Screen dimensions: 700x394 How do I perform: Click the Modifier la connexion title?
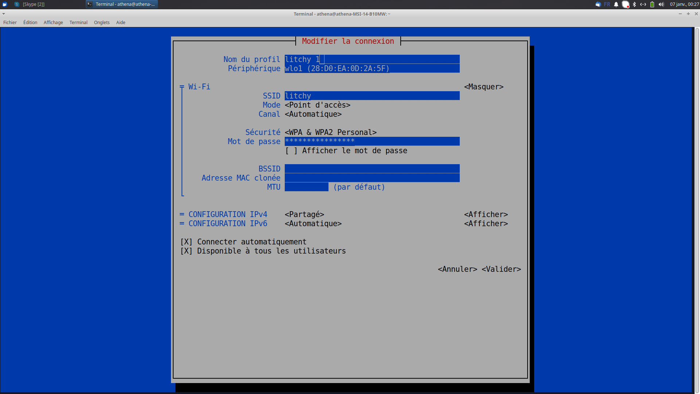pyautogui.click(x=348, y=41)
